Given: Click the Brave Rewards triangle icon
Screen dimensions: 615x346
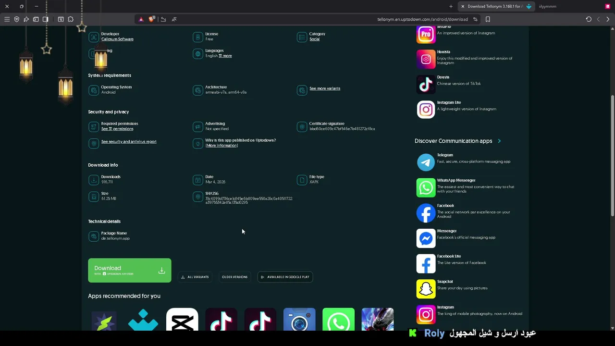Looking at the screenshot, I should 141,19.
